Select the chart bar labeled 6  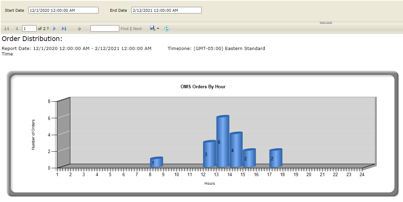pyautogui.click(x=222, y=142)
